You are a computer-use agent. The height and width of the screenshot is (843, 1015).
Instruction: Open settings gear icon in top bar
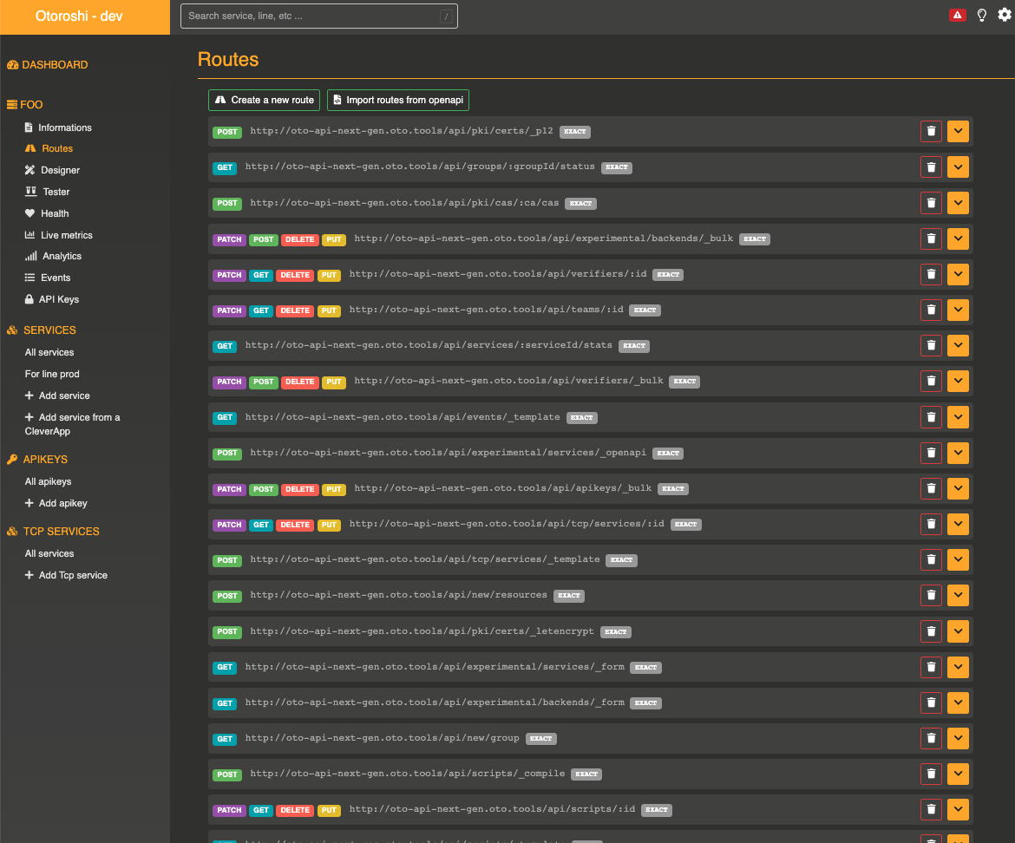(1005, 15)
